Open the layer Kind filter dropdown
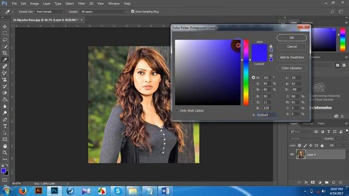This screenshot has height=196, width=349. (x=301, y=132)
